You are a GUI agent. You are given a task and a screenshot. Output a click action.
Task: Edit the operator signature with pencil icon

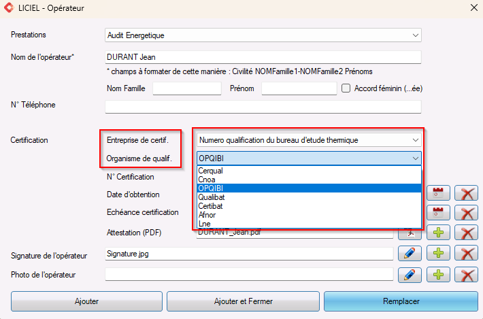click(410, 254)
